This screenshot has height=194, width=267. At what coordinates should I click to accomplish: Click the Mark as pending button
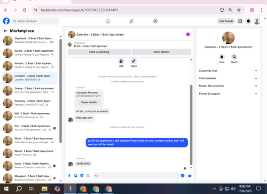point(99,52)
